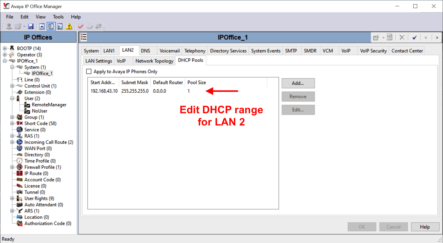Select the Auto Attendant (0) tree item
The height and width of the screenshot is (243, 443).
[44, 204]
